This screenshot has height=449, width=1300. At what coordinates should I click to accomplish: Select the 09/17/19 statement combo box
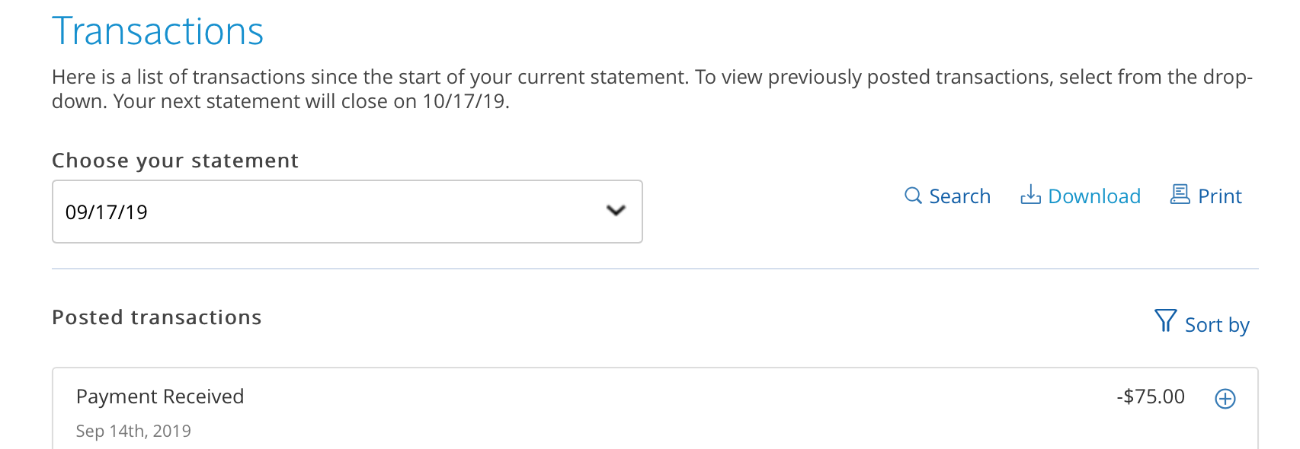(347, 212)
